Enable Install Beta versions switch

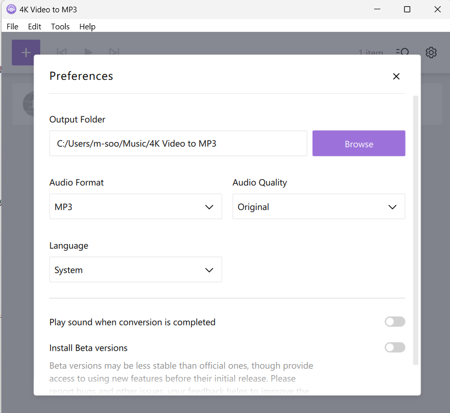395,348
